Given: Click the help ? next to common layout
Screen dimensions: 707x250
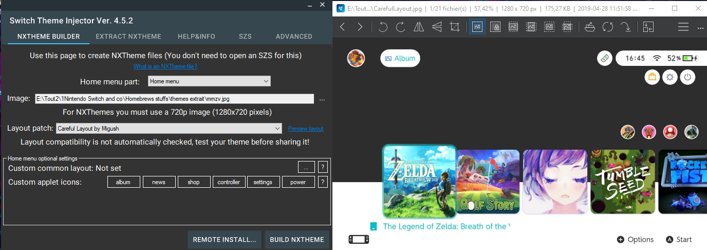Looking at the screenshot, I should pyautogui.click(x=323, y=167).
